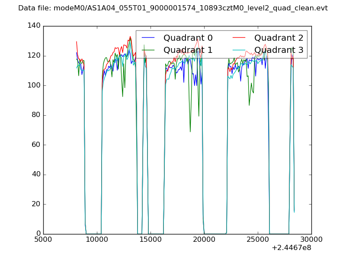Click the 60 y-axis tick label

click(x=35, y=145)
